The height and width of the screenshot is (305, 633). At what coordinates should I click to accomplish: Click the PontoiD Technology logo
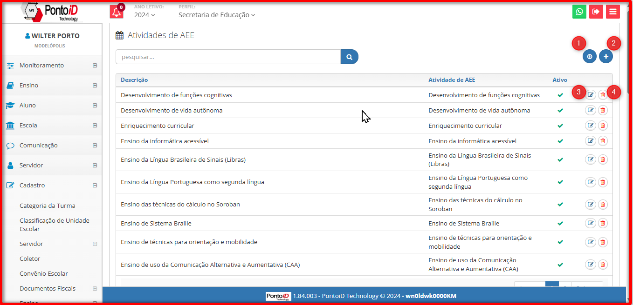point(53,12)
